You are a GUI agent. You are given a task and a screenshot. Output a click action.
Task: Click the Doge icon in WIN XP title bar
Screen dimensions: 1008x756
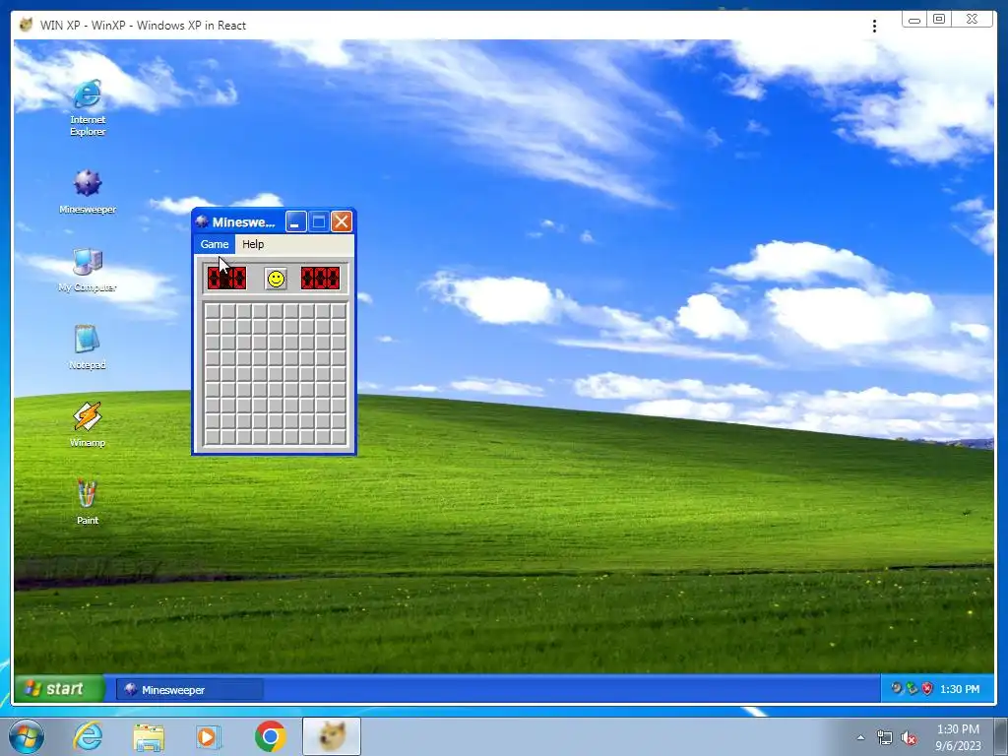26,25
